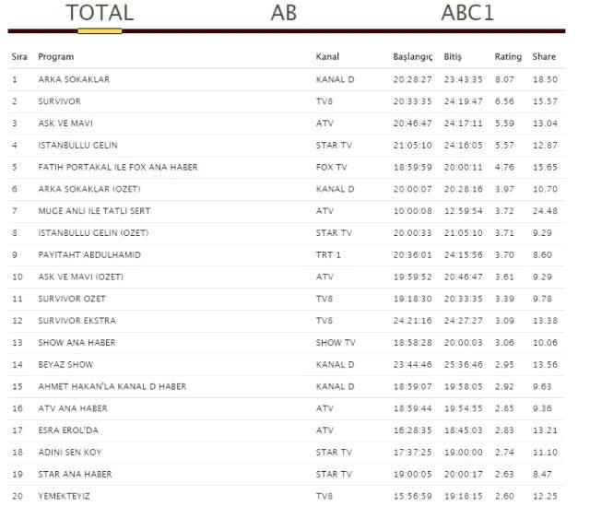Click start time 15:56:59
The image size is (590, 507).
[412, 496]
